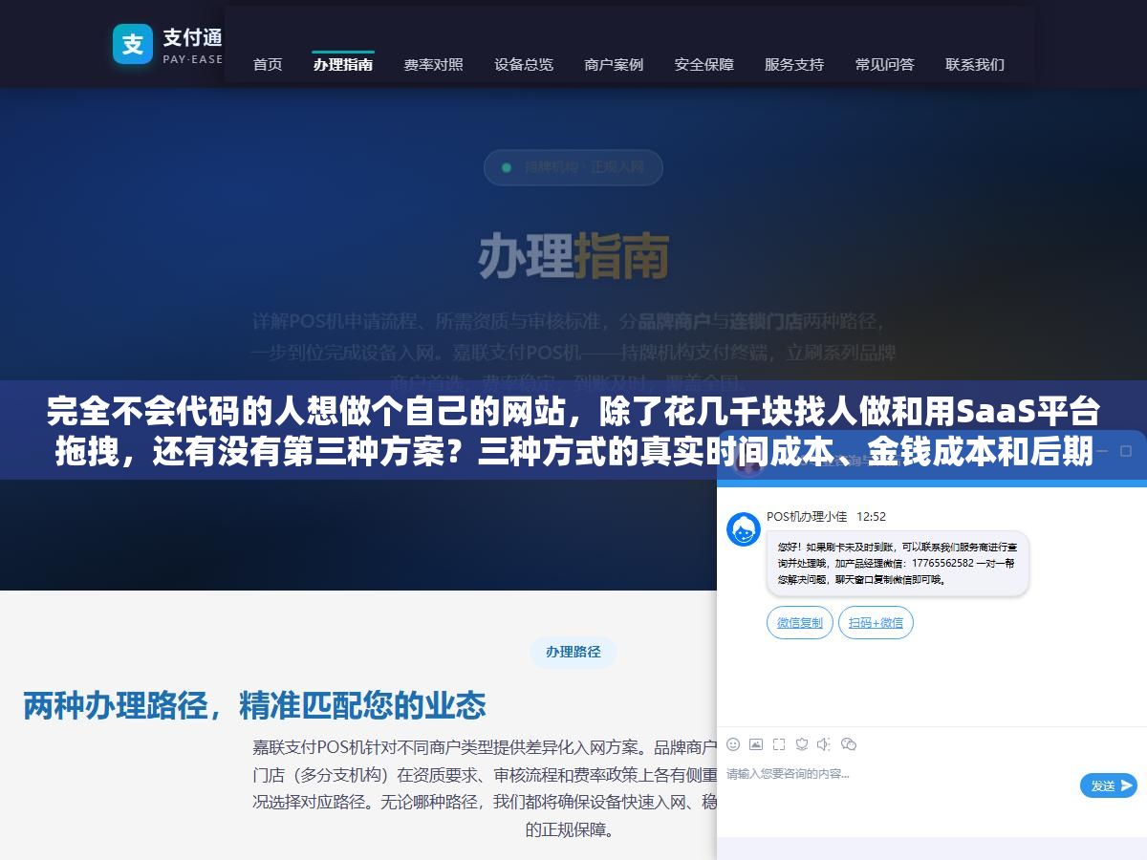Screen dimensions: 1147x860
Task: Click the 扫码+微信 button in chat
Action: tap(876, 623)
